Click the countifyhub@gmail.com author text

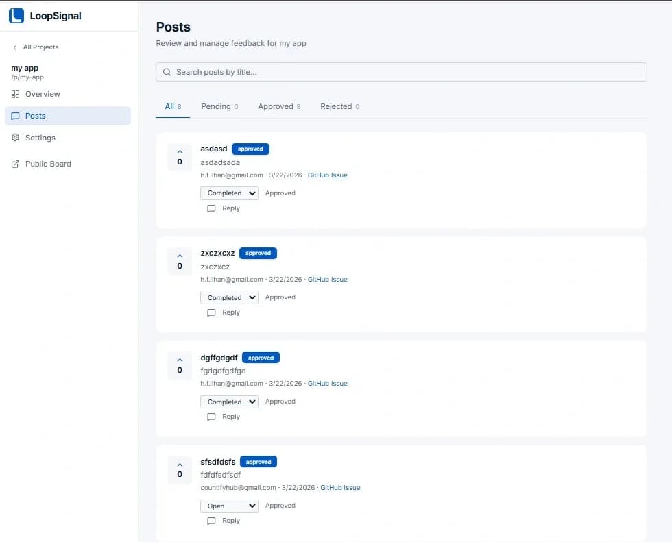point(239,488)
